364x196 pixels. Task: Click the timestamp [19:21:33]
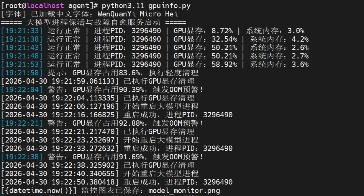point(22,31)
